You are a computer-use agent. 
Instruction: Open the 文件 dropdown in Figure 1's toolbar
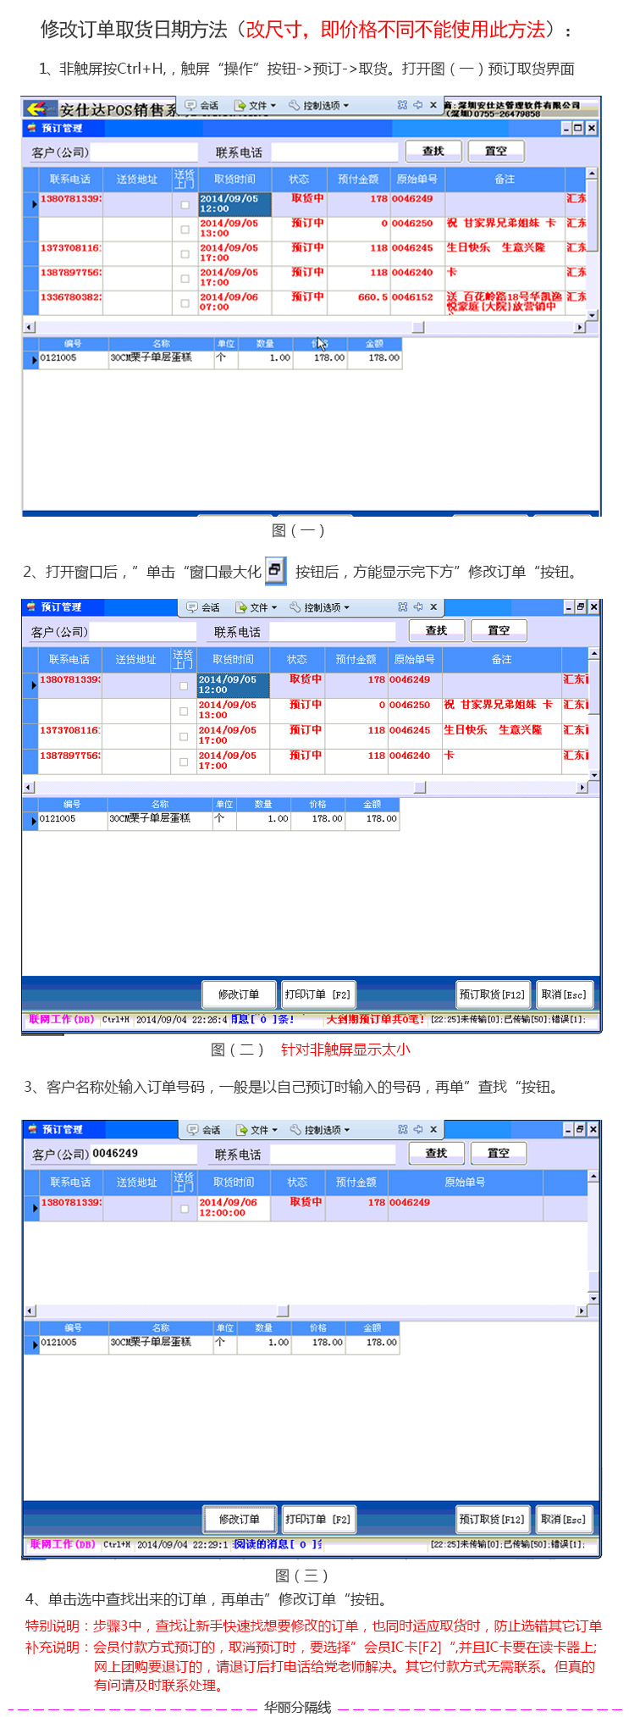point(255,106)
